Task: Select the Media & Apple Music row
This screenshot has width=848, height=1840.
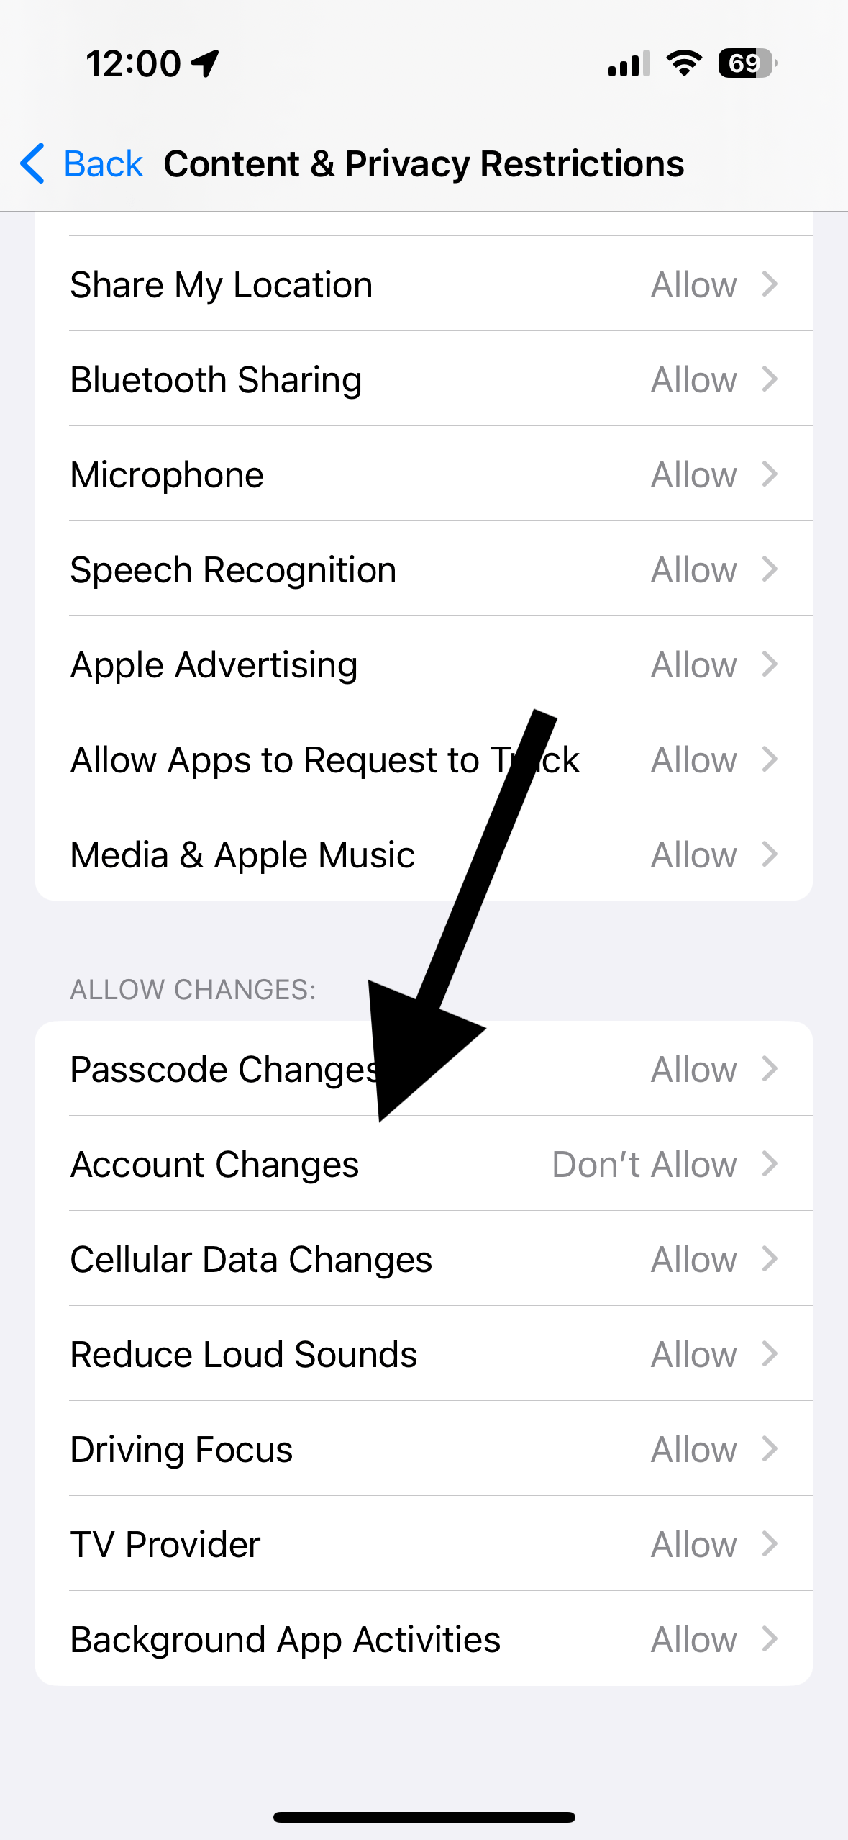Action: [x=424, y=854]
